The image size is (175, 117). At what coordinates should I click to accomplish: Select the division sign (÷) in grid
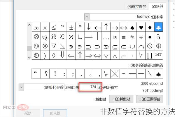point(141,36)
